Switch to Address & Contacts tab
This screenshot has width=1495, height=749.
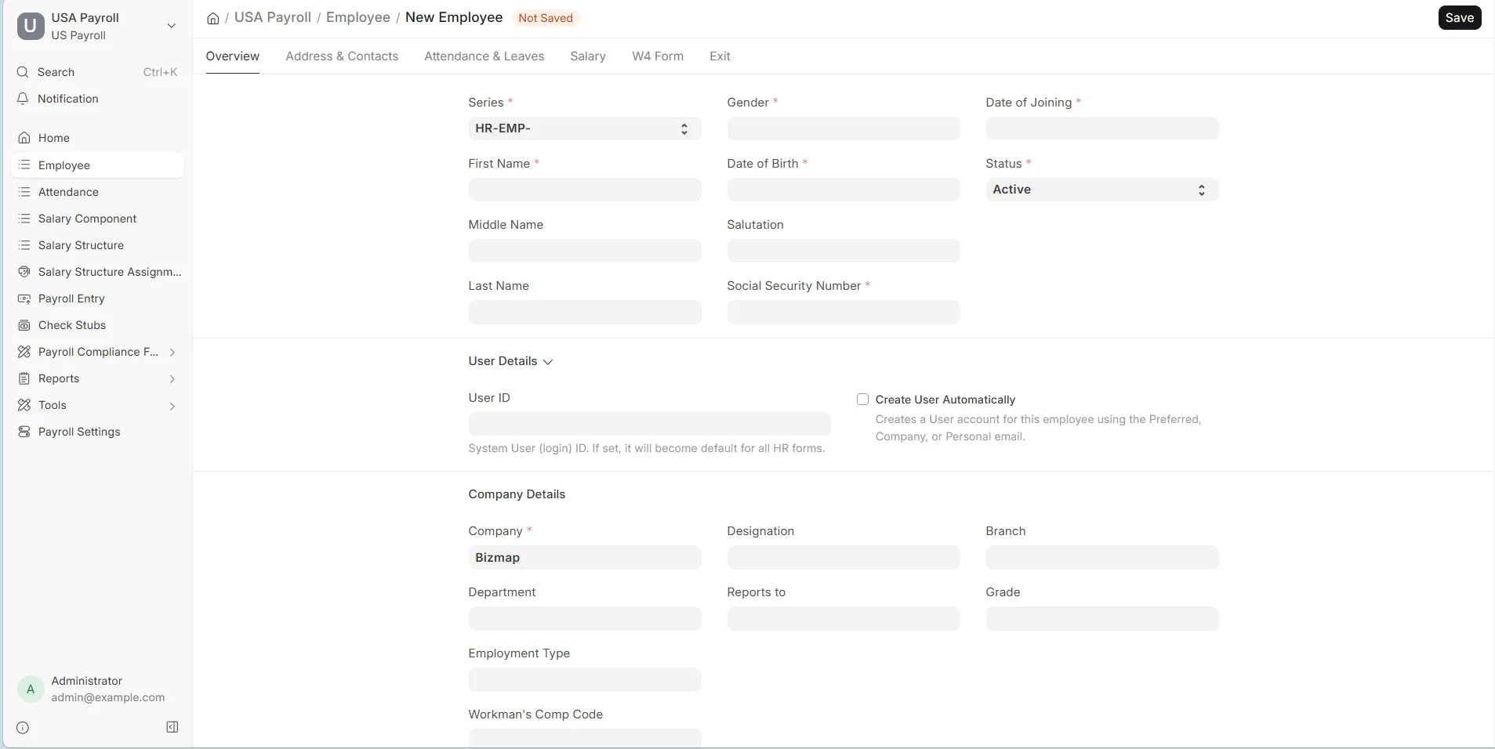[x=342, y=56]
